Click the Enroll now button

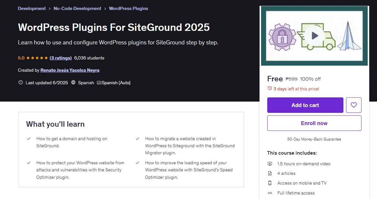314,123
